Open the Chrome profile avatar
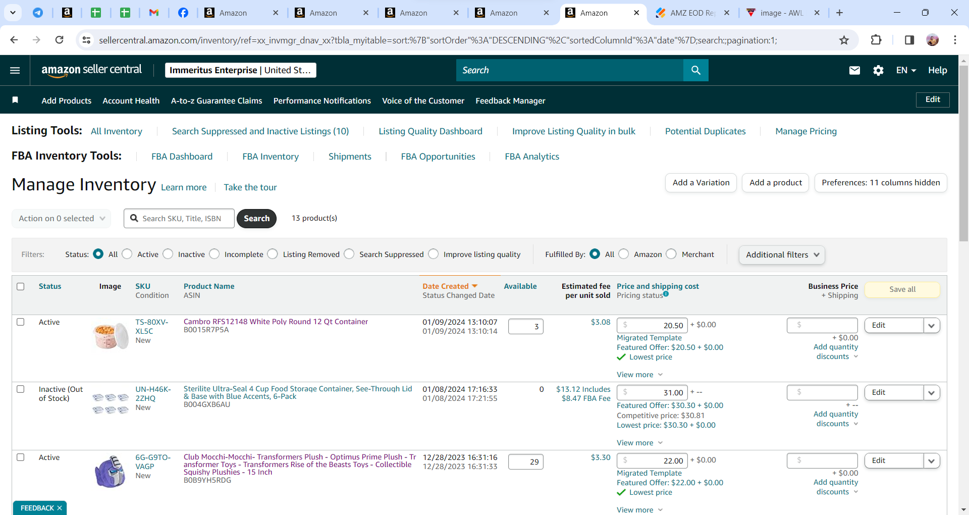Viewport: 969px width, 515px height. click(933, 40)
